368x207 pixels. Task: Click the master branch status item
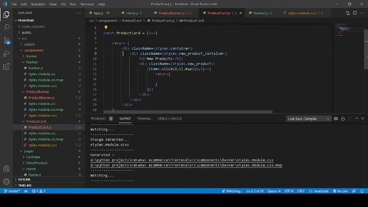click(x=12, y=191)
